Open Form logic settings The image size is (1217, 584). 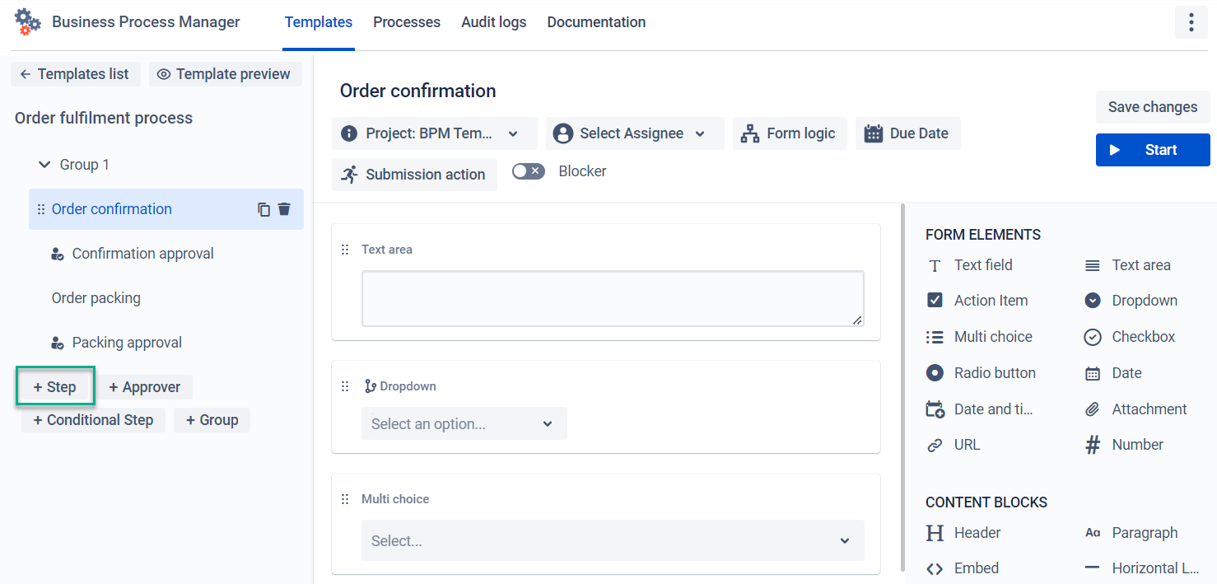coord(789,133)
